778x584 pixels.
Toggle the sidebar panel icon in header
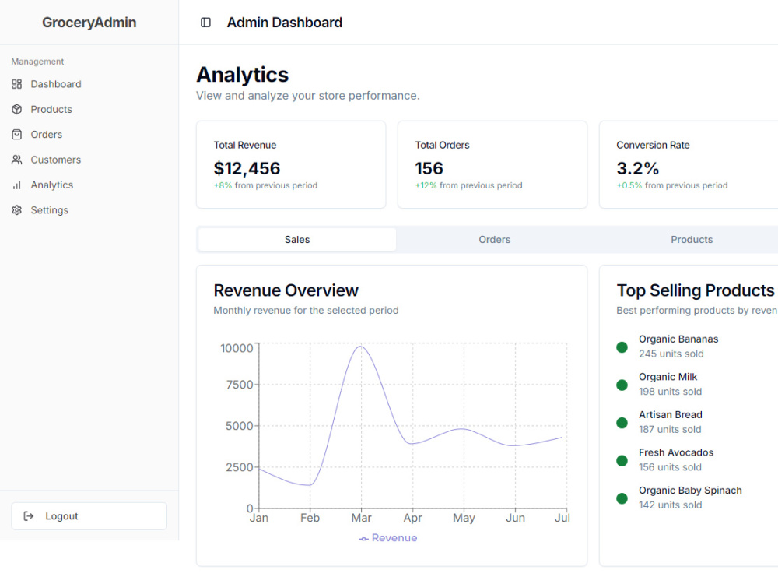(x=205, y=23)
